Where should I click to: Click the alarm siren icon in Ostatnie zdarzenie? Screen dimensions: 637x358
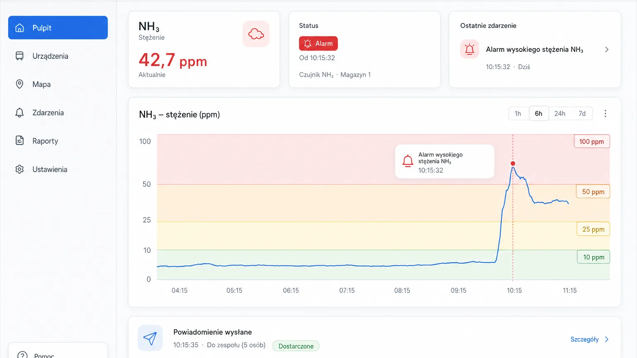click(469, 49)
